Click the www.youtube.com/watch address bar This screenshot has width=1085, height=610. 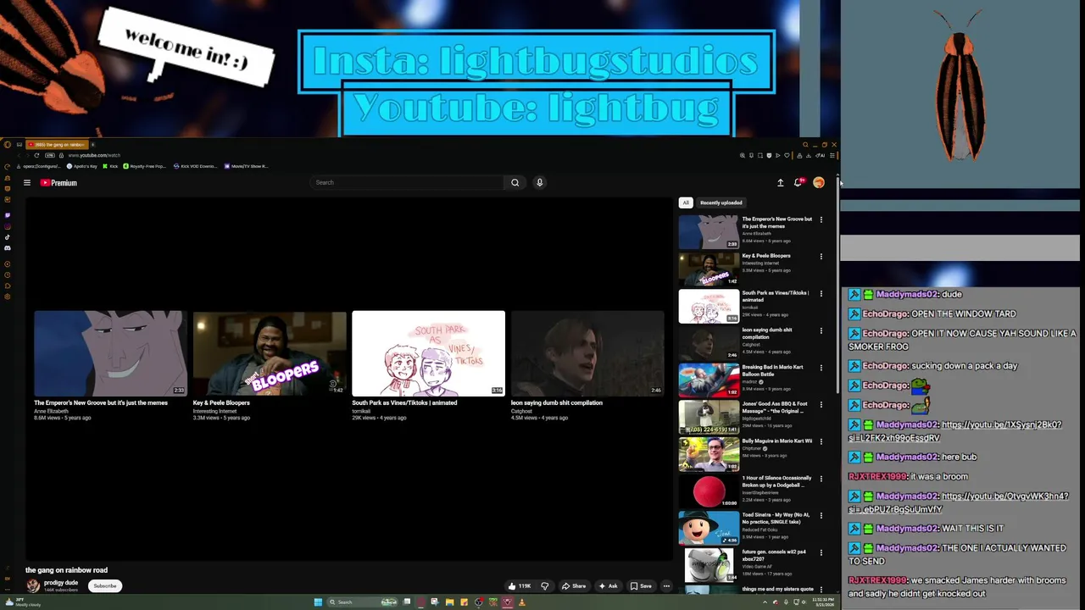[x=94, y=155]
